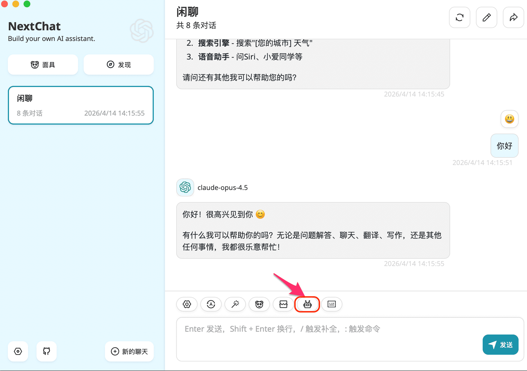Open chat settings with the gear icon
Screen dimensions: 527x371
[x=187, y=304]
